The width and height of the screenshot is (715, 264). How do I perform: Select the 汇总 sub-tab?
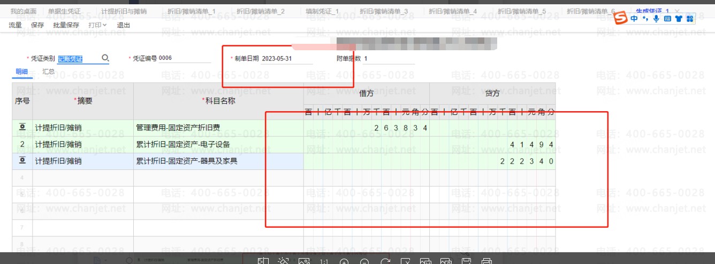point(49,71)
